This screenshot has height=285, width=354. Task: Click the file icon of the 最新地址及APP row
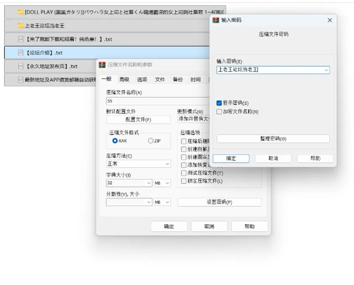click(21, 80)
